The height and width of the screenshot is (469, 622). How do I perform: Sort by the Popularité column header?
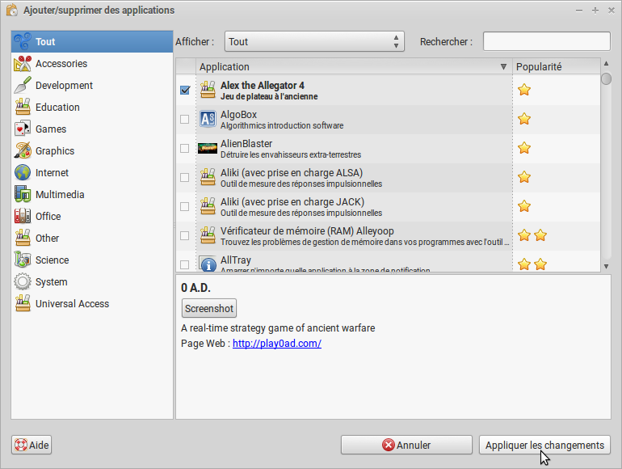pyautogui.click(x=556, y=67)
